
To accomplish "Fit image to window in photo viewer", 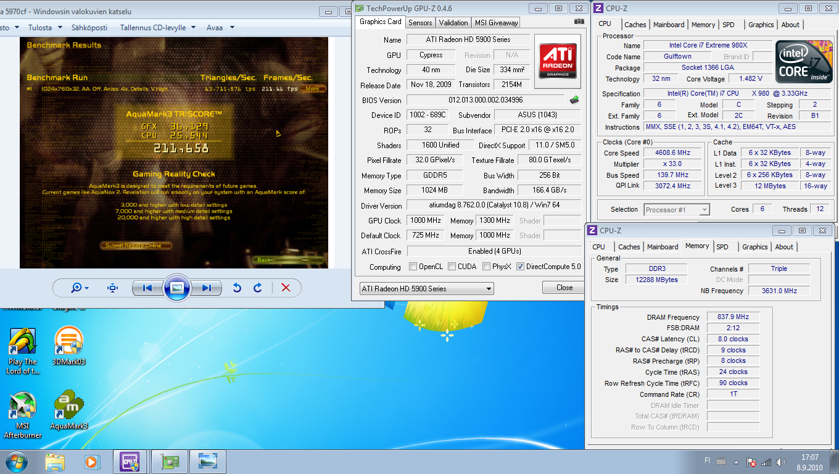I will pos(112,288).
